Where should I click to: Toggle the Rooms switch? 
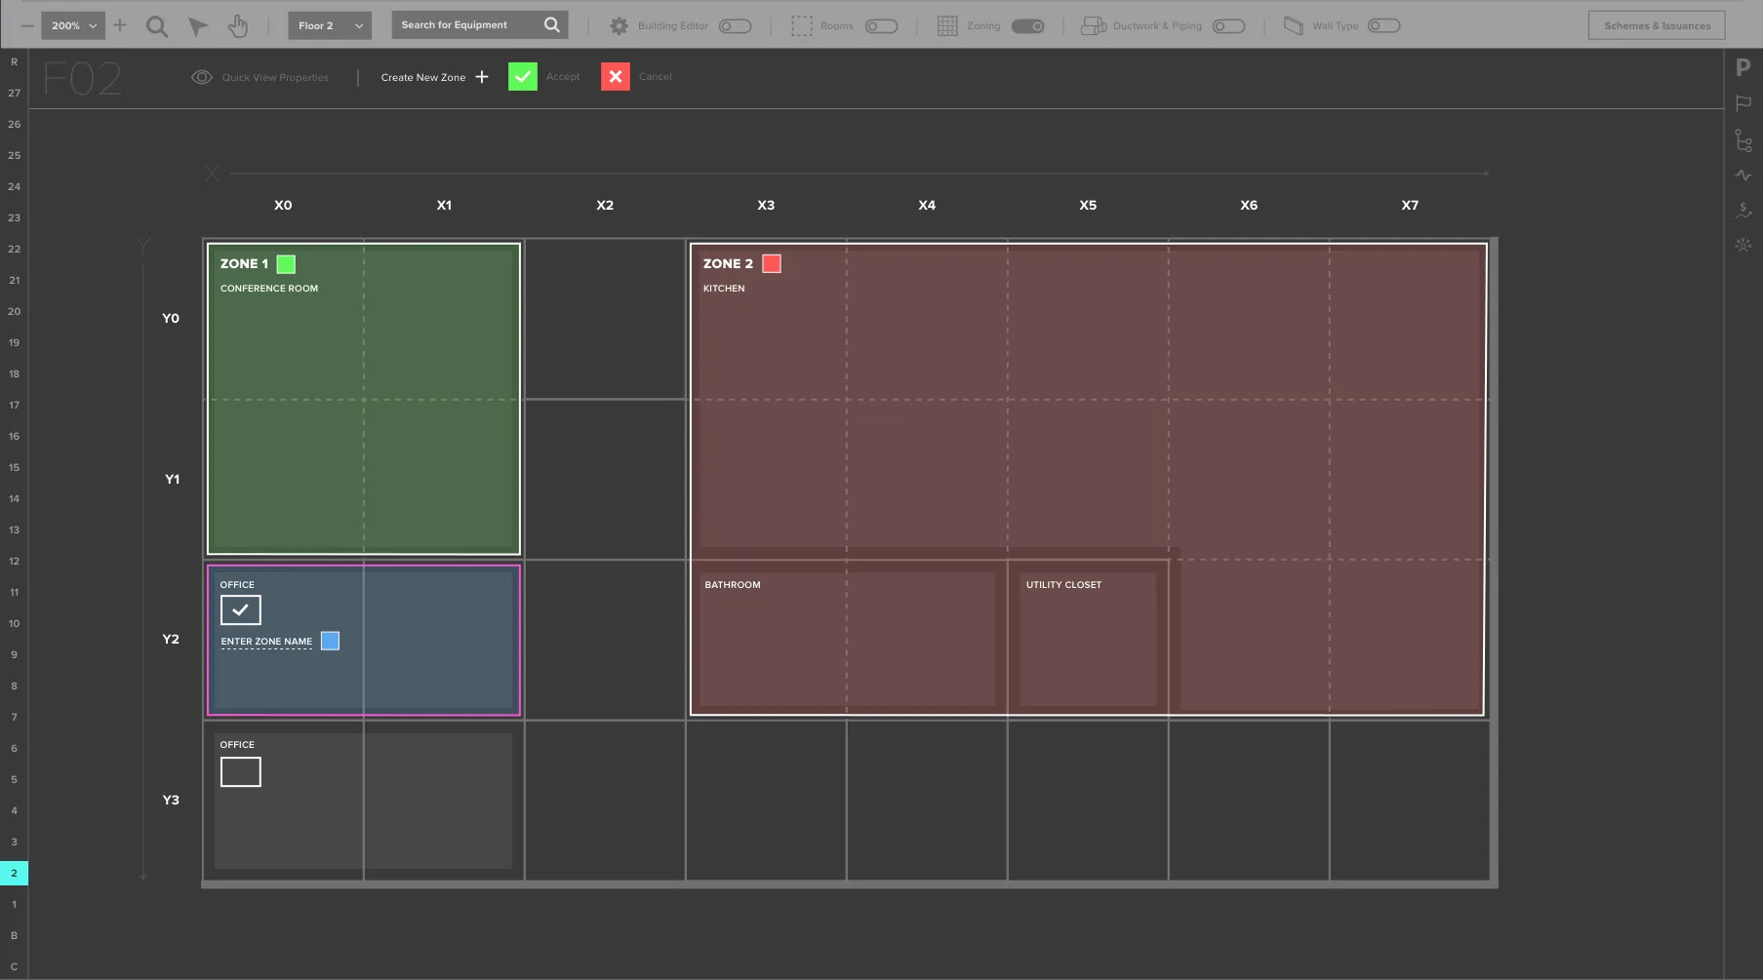tap(882, 26)
